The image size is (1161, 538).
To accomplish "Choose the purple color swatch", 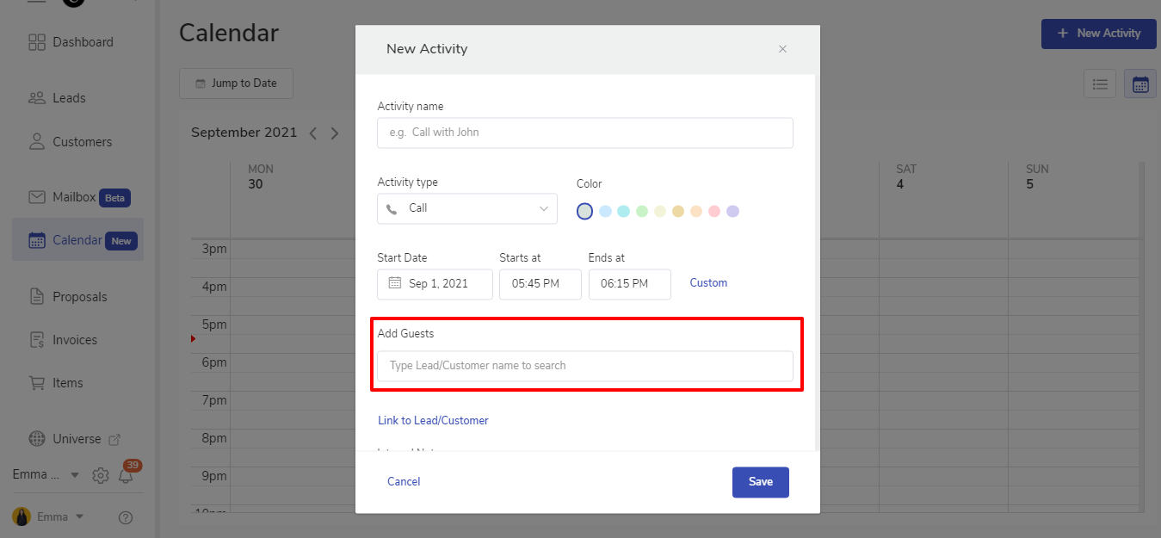I will [x=732, y=211].
